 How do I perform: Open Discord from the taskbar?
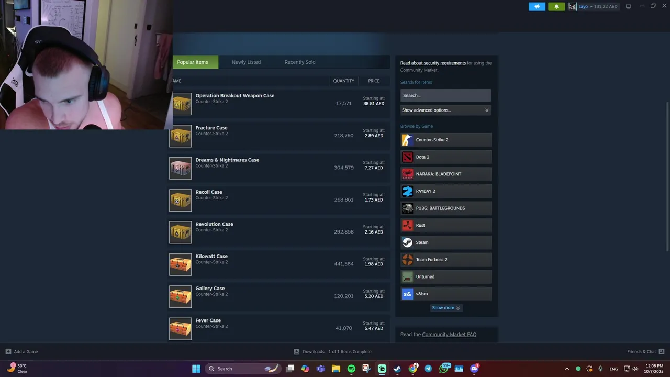[x=474, y=369]
